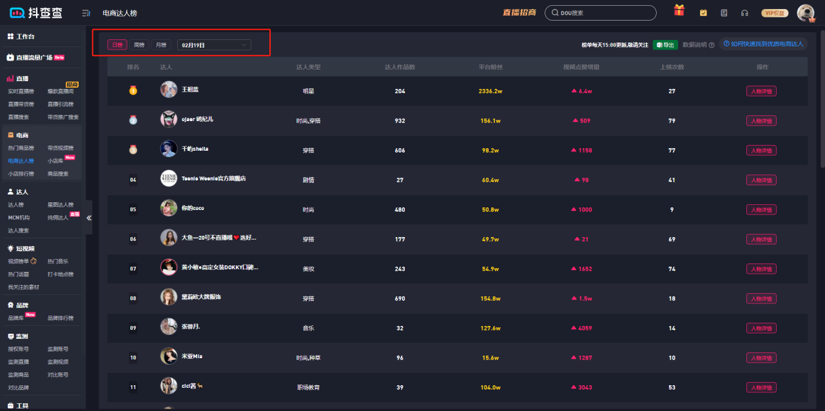Open 热门商品榜 in the sidebar
Screen dimensions: 825x411
21,148
